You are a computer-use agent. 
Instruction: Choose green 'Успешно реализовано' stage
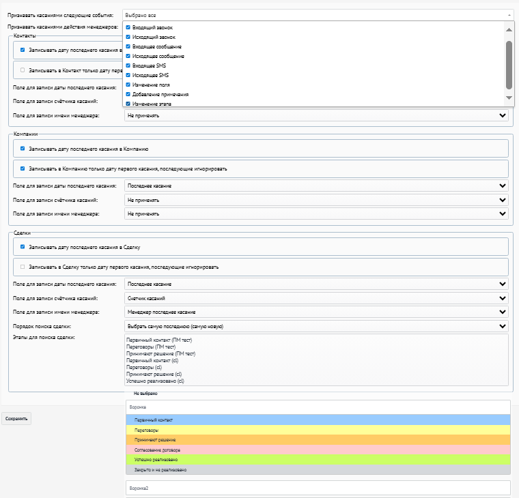(x=318, y=460)
